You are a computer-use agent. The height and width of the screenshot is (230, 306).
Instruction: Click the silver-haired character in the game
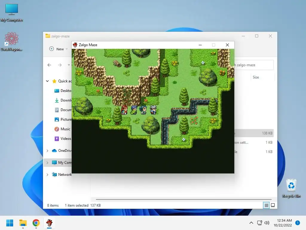(x=153, y=110)
